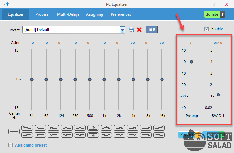The width and height of the screenshot is (234, 153).
Task: Apply the lower-all down-arrow EQ shape
Action: pos(93,135)
